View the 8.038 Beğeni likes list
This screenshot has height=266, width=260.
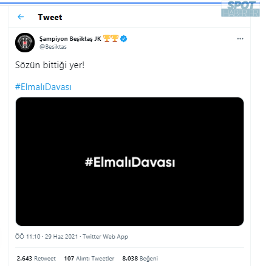coord(140,259)
